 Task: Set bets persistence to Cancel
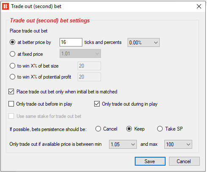[98, 129]
